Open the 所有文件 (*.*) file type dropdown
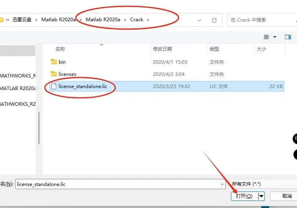This screenshot has width=297, height=208. coord(264,184)
